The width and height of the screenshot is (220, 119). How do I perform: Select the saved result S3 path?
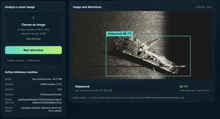pos(136,98)
